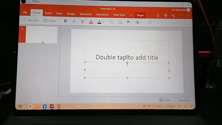Collapse the ribbon with the chevron

[x=189, y=24]
